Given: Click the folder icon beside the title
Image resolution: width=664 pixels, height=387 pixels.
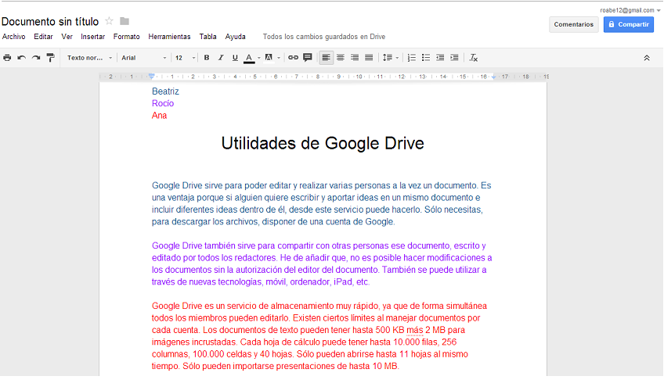Looking at the screenshot, I should click(125, 21).
